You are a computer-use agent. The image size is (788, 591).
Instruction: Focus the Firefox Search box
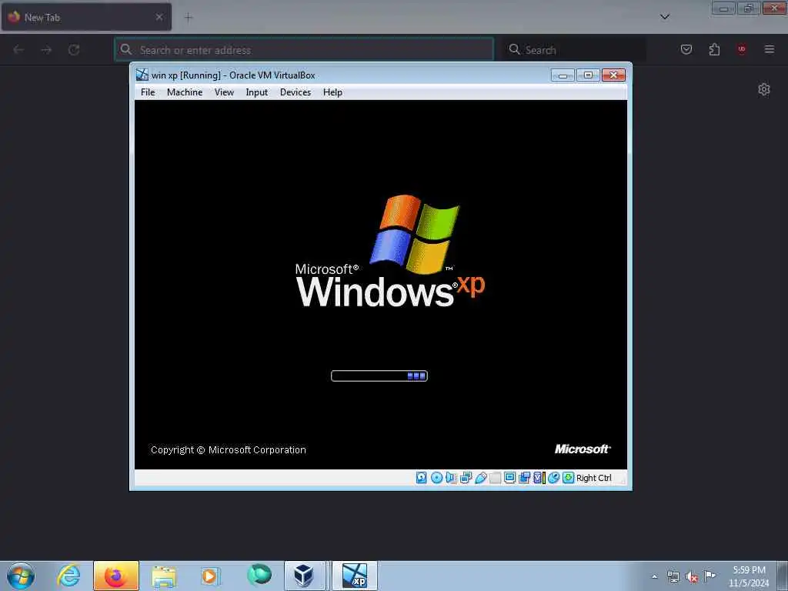click(574, 50)
